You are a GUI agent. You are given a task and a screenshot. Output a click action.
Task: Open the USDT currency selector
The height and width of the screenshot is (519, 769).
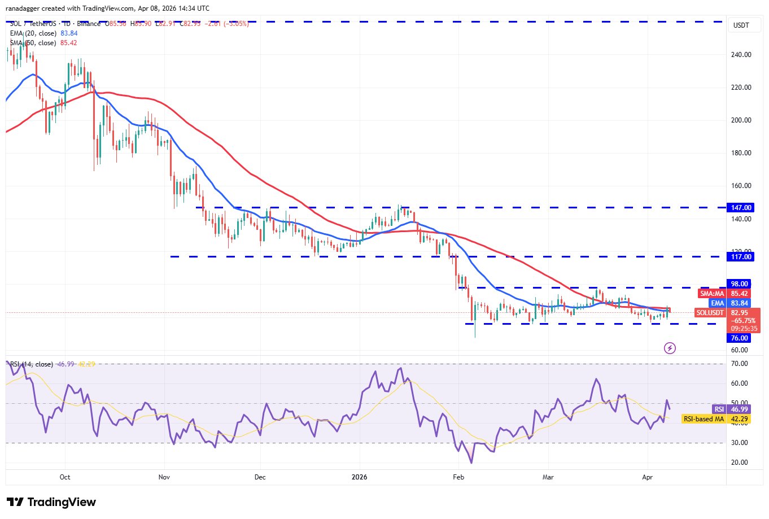pyautogui.click(x=741, y=25)
